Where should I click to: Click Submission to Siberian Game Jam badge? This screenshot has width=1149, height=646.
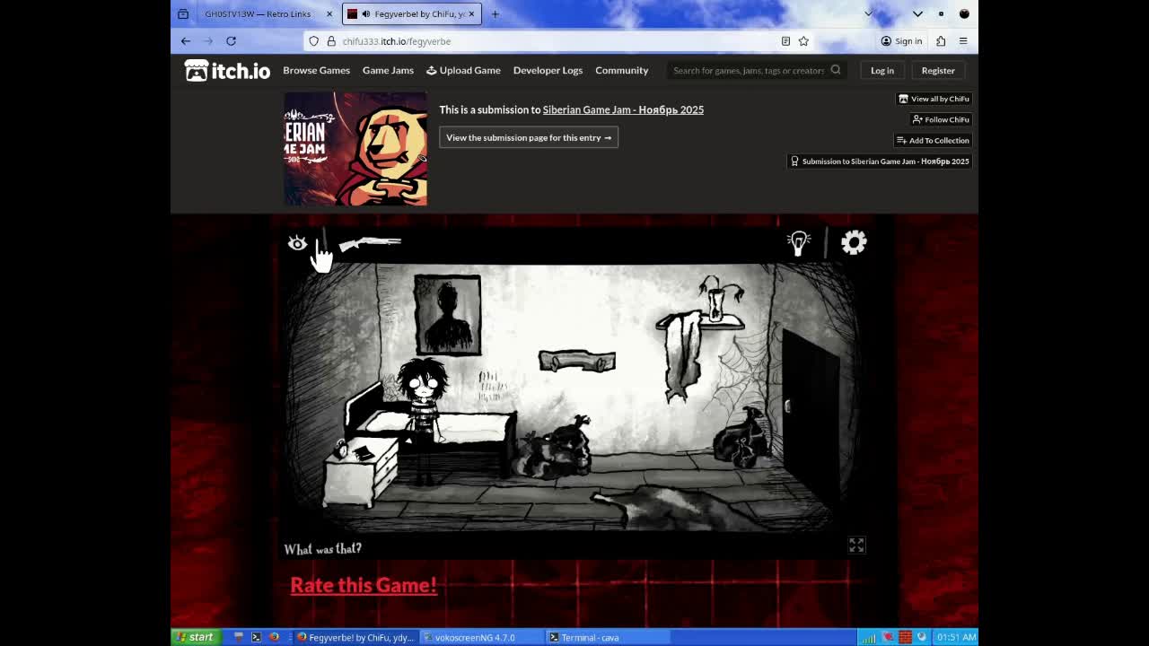pos(880,161)
